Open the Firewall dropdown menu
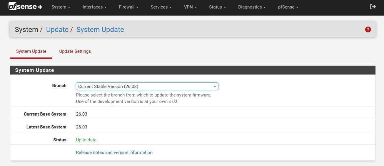384x166 pixels. pos(128,7)
